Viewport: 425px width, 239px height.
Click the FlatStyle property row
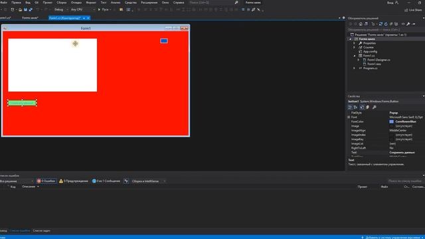pos(386,113)
